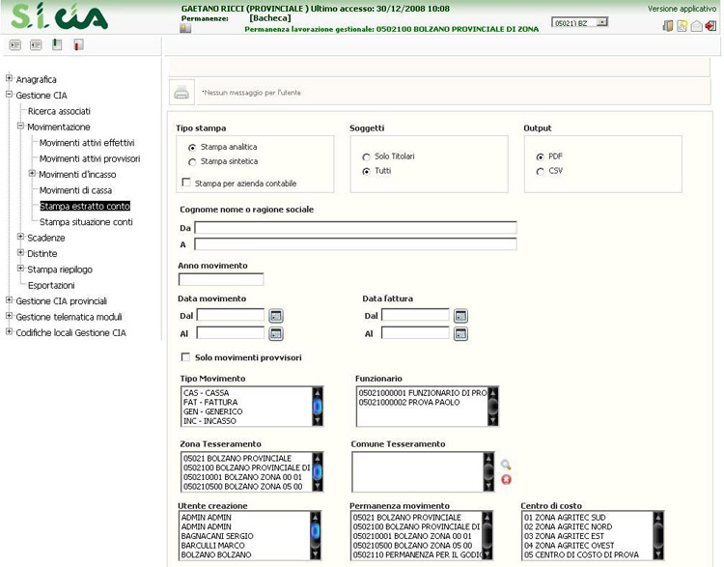Screen dimensions: 724x567
Task: Click the document with yellow badge header icon
Action: click(x=682, y=26)
